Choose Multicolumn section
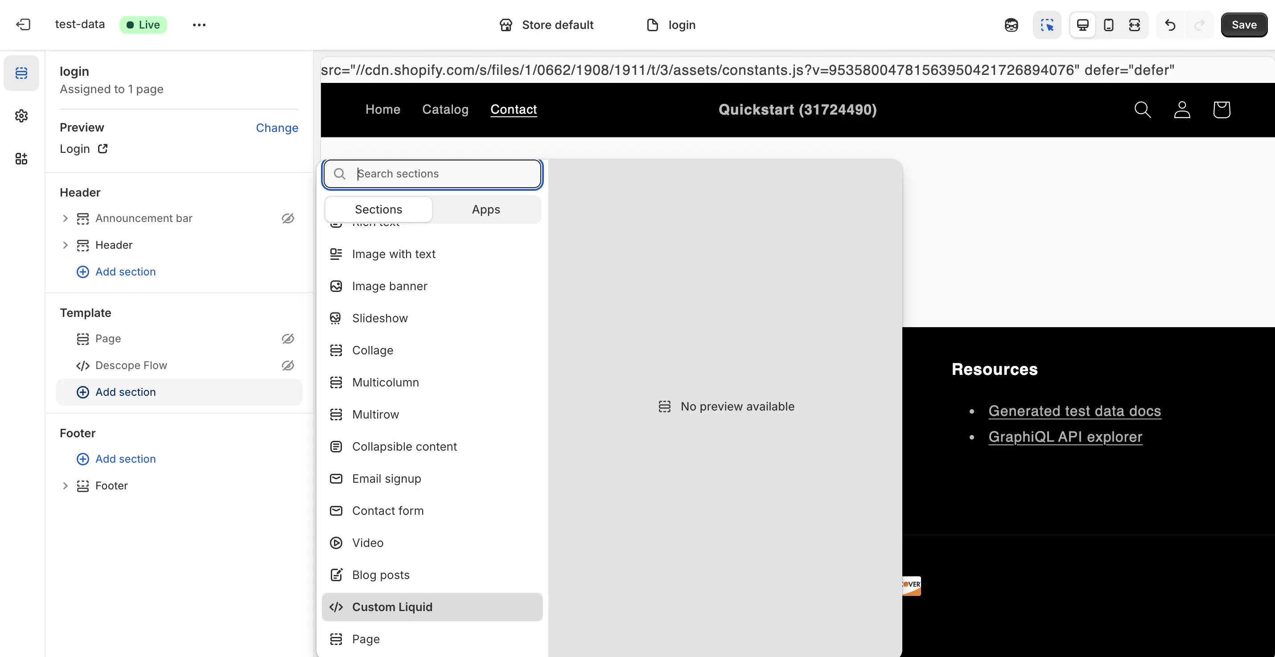 [432, 382]
